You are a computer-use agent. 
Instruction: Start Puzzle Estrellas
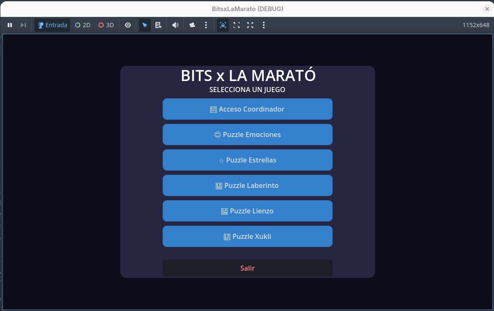click(x=247, y=160)
